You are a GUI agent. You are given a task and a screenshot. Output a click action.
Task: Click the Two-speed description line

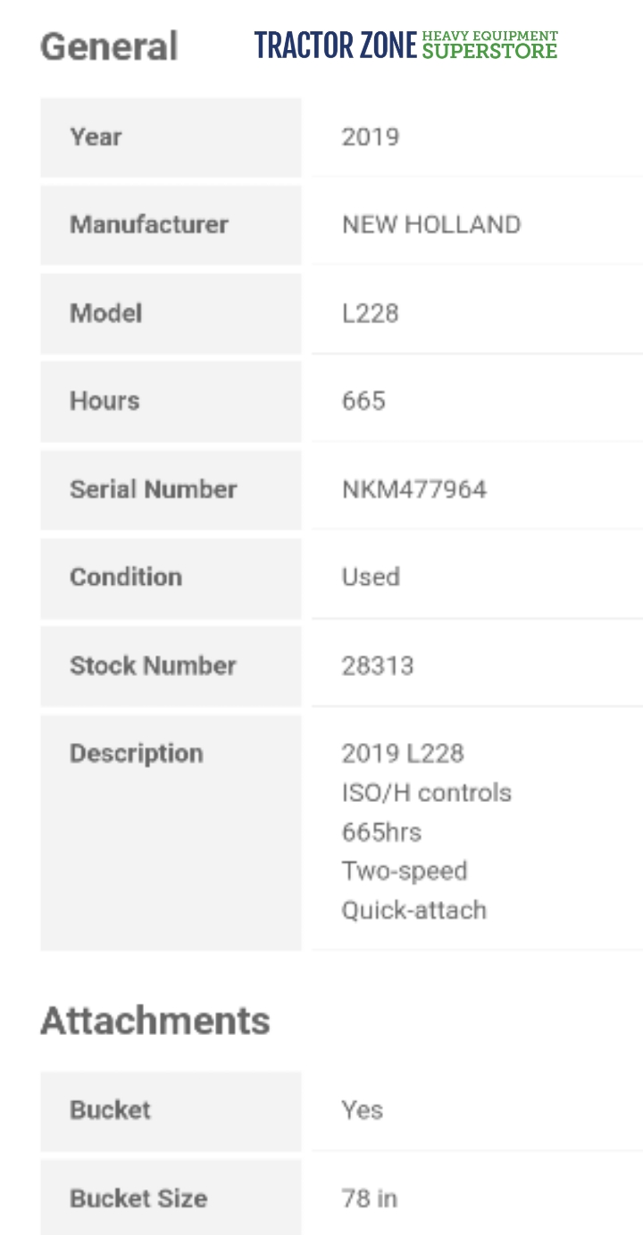tap(405, 871)
